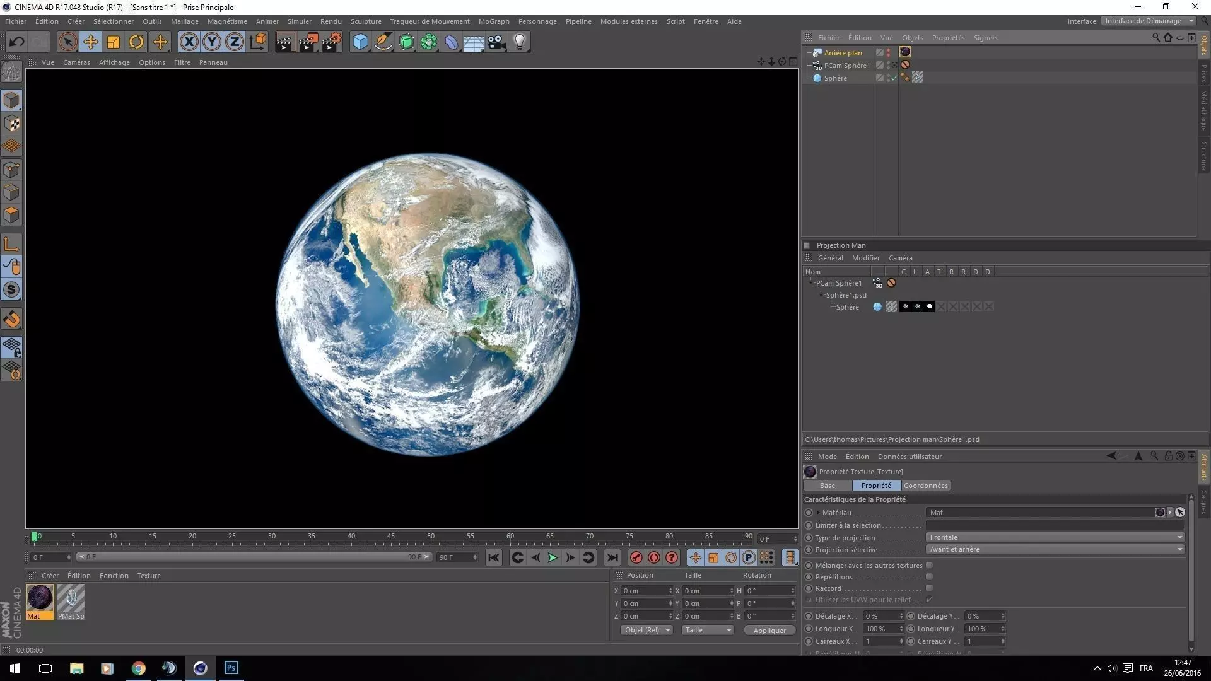Switch to Polygons mode in left toolbar
1211x681 pixels.
(x=11, y=215)
